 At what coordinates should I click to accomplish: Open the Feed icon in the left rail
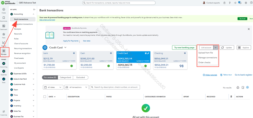tap(4, 34)
